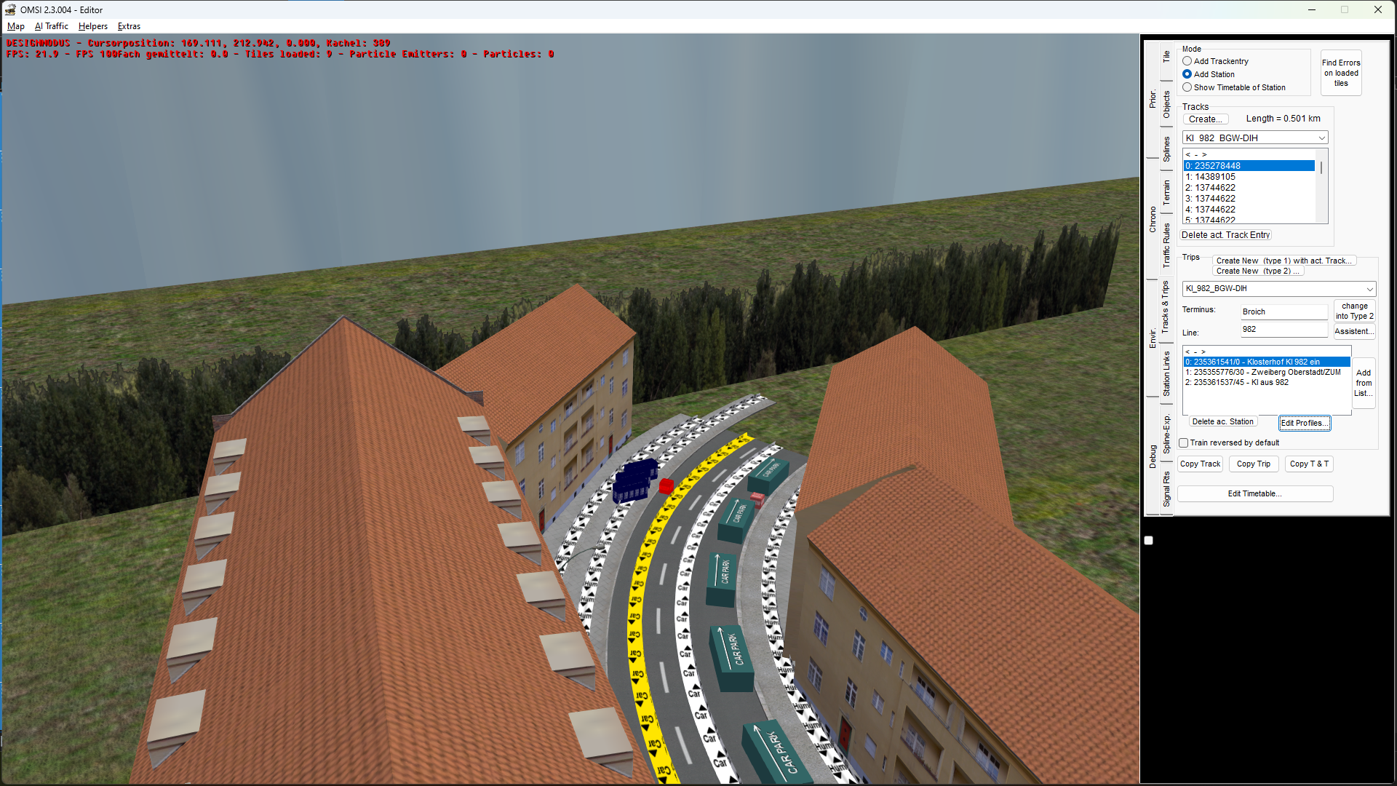
Task: Switch to the Terrain vertical tab
Action: point(1166,192)
